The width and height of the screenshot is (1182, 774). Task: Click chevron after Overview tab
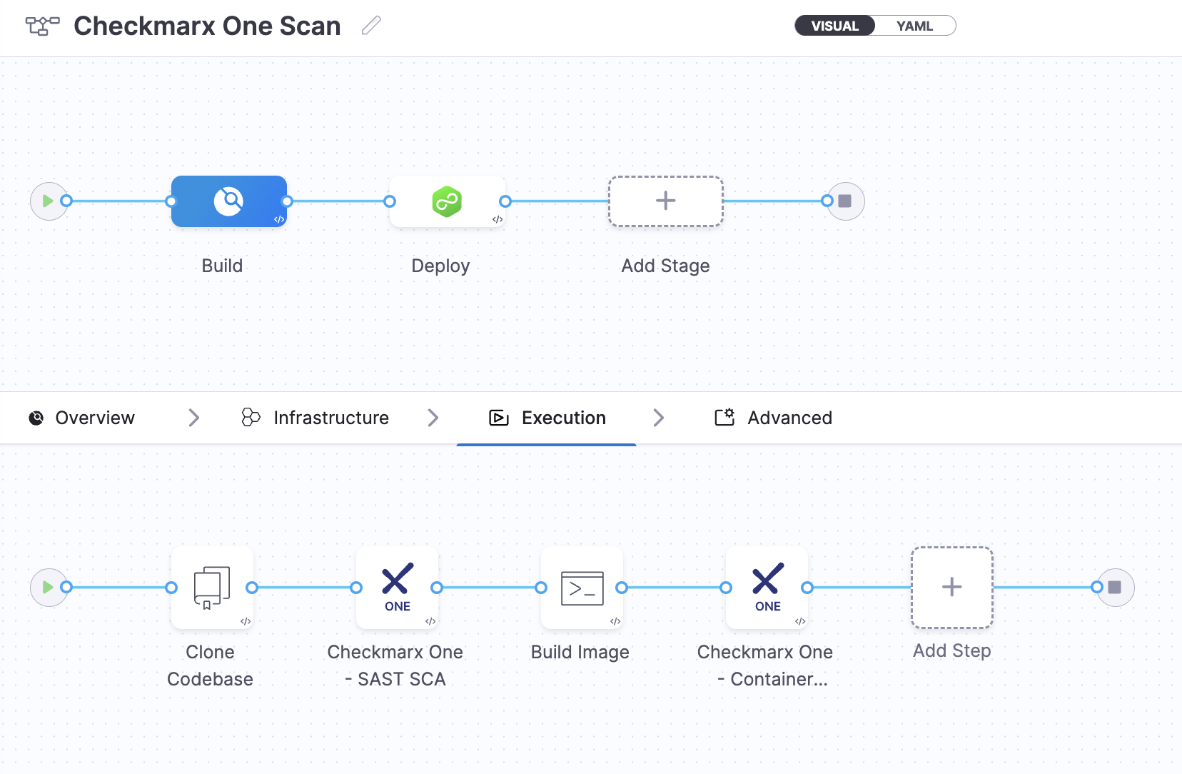[193, 418]
